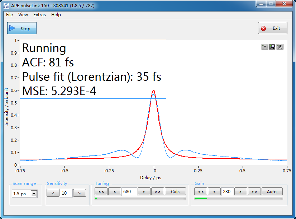Viewport: 296px width, 219px height.
Task: Click the 'Intensity / arb.unit' axis label
Action: click(6, 107)
